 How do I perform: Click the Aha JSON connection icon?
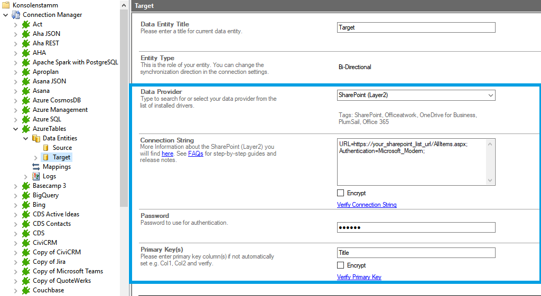click(x=26, y=34)
